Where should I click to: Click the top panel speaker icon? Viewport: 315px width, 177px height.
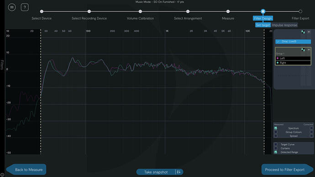(x=309, y=32)
